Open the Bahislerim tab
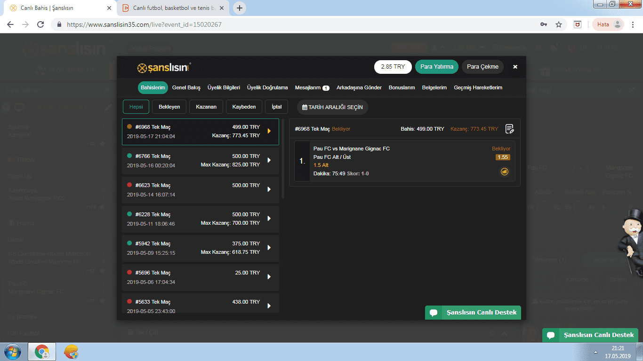Viewport: 643px width, 361px height. [x=153, y=87]
